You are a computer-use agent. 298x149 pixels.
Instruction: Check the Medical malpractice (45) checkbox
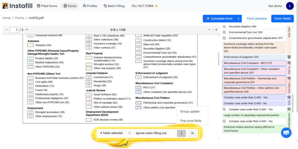tap(30, 62)
